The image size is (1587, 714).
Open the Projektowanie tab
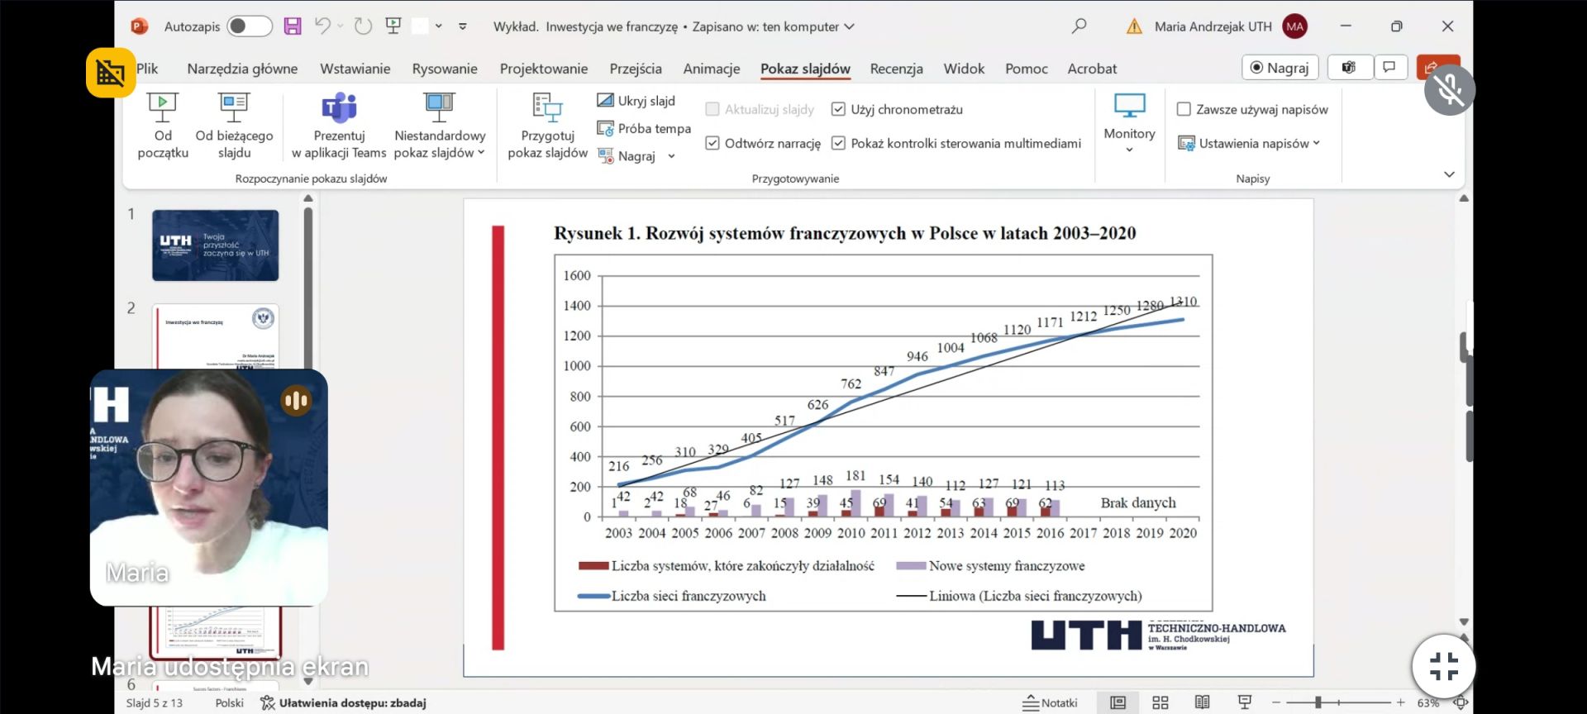coord(544,69)
